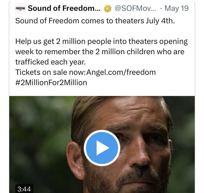Open the Sound of Freedom profile avatar
Screen dimensions: 204x193
tap(20, 8)
